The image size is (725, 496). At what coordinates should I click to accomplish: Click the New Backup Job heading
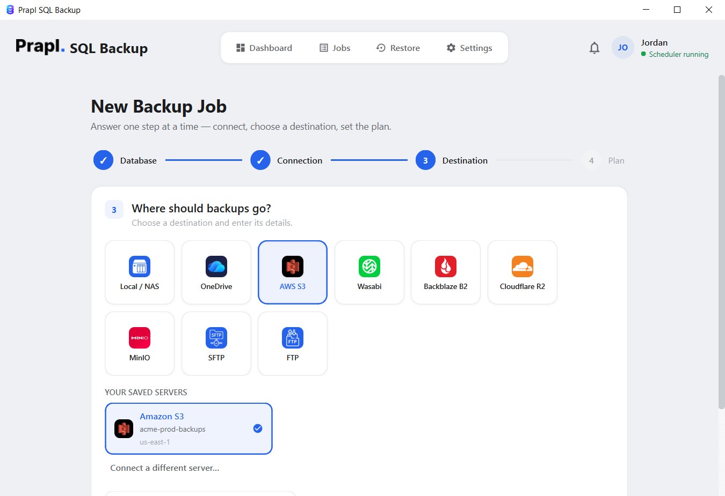pos(158,107)
